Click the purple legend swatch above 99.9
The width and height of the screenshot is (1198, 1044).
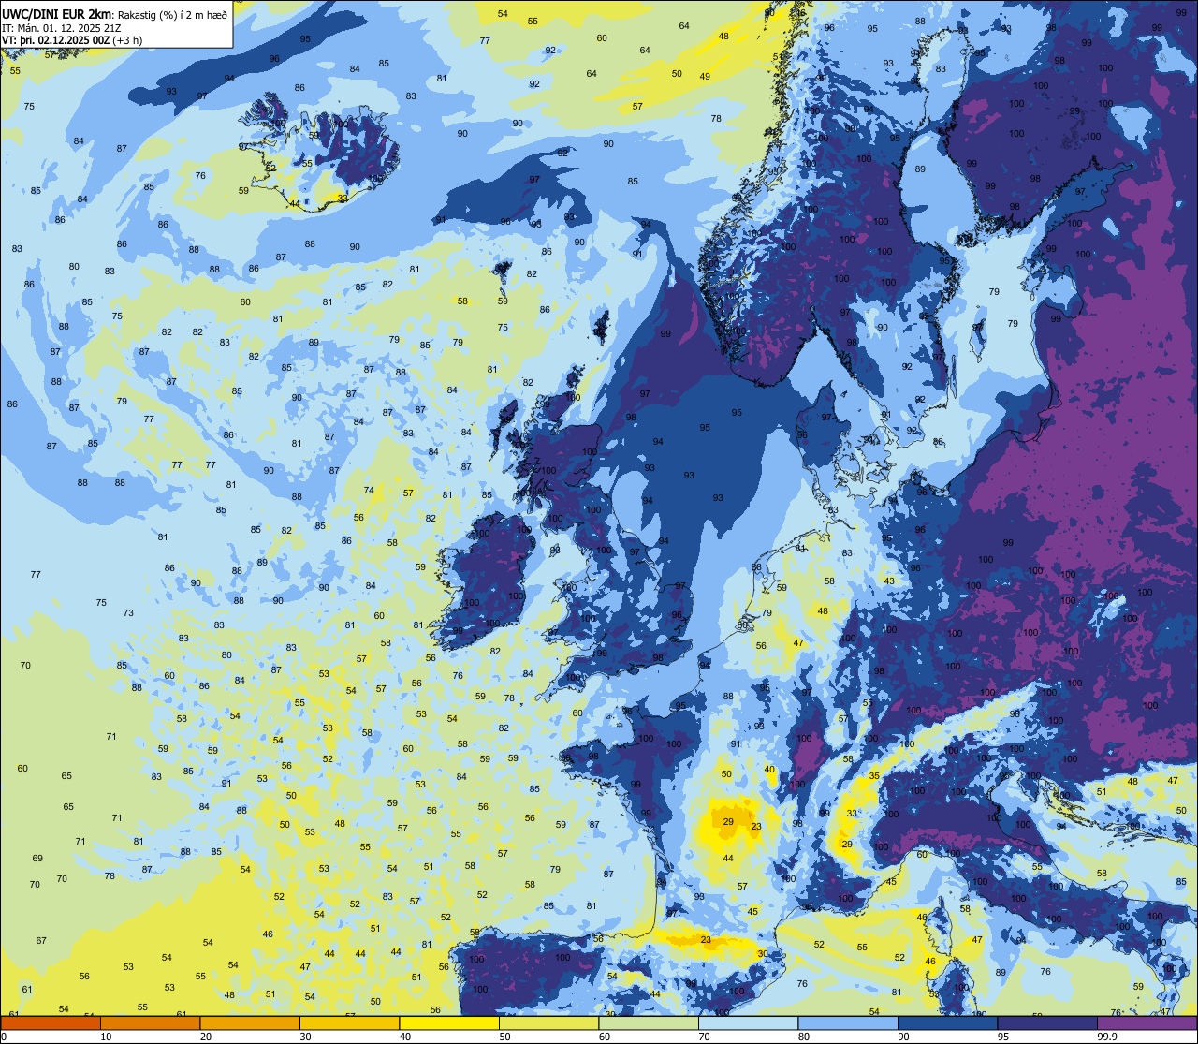coord(1147,1022)
